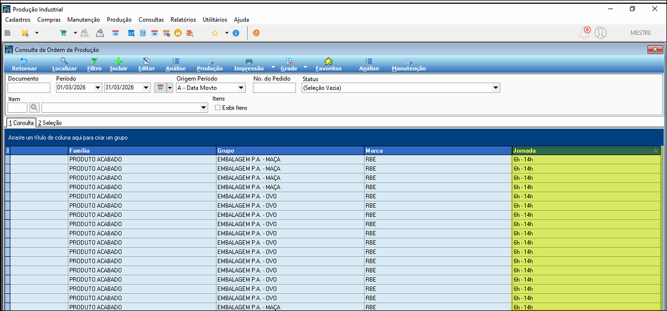Viewport: 667px width, 311px height.
Task: Open the Status dropdown (Seleção Vazia)
Action: tap(496, 88)
